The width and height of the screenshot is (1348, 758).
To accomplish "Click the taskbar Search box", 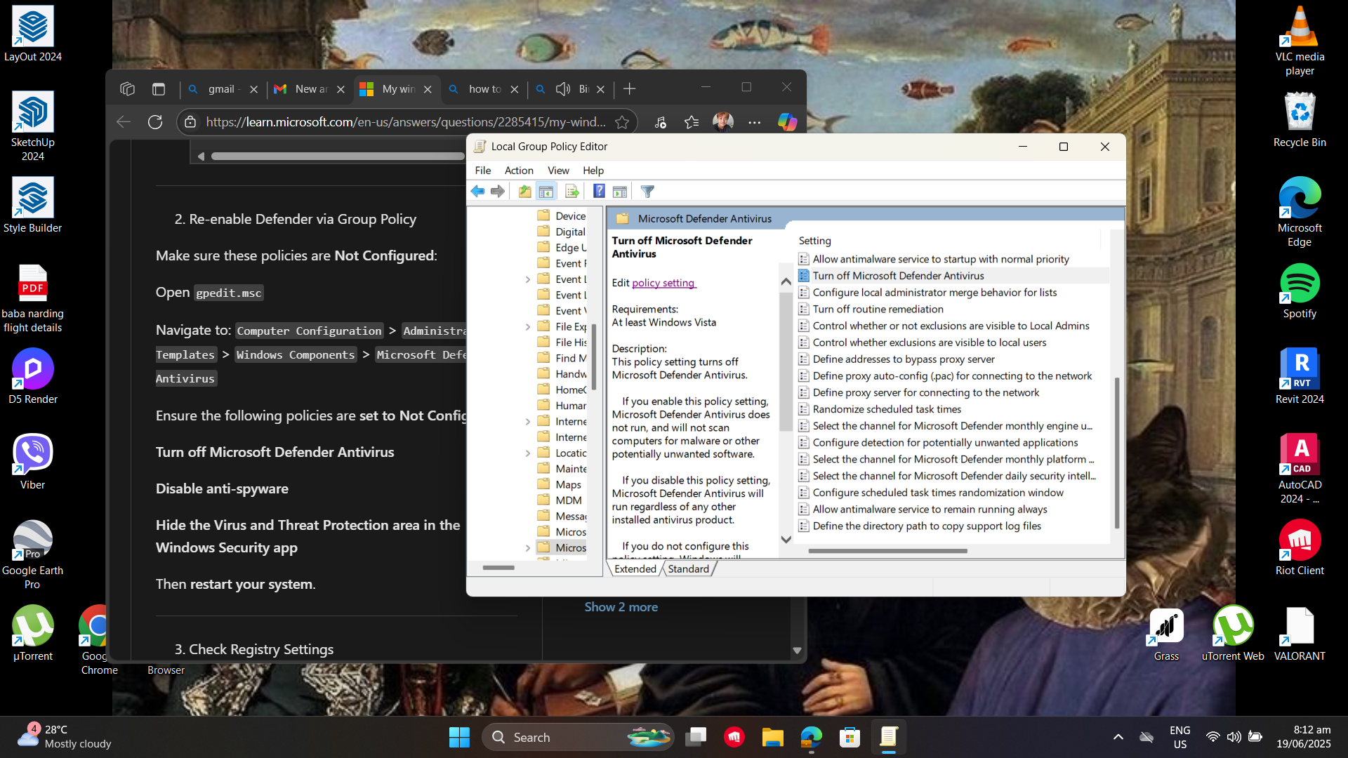I will [577, 737].
